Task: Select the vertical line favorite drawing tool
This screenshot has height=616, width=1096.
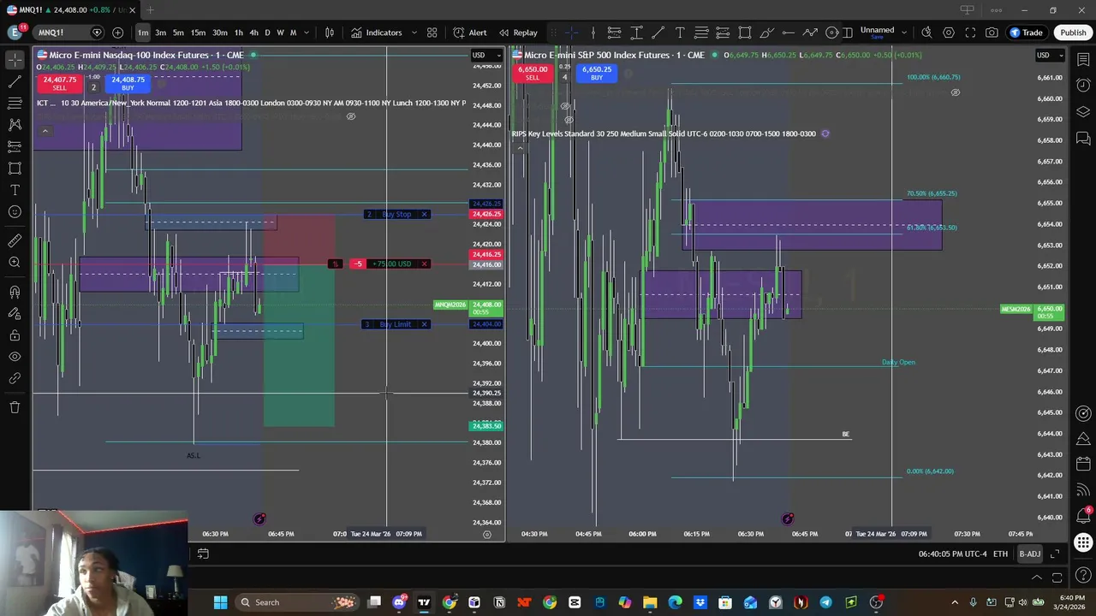Action: coord(593,33)
